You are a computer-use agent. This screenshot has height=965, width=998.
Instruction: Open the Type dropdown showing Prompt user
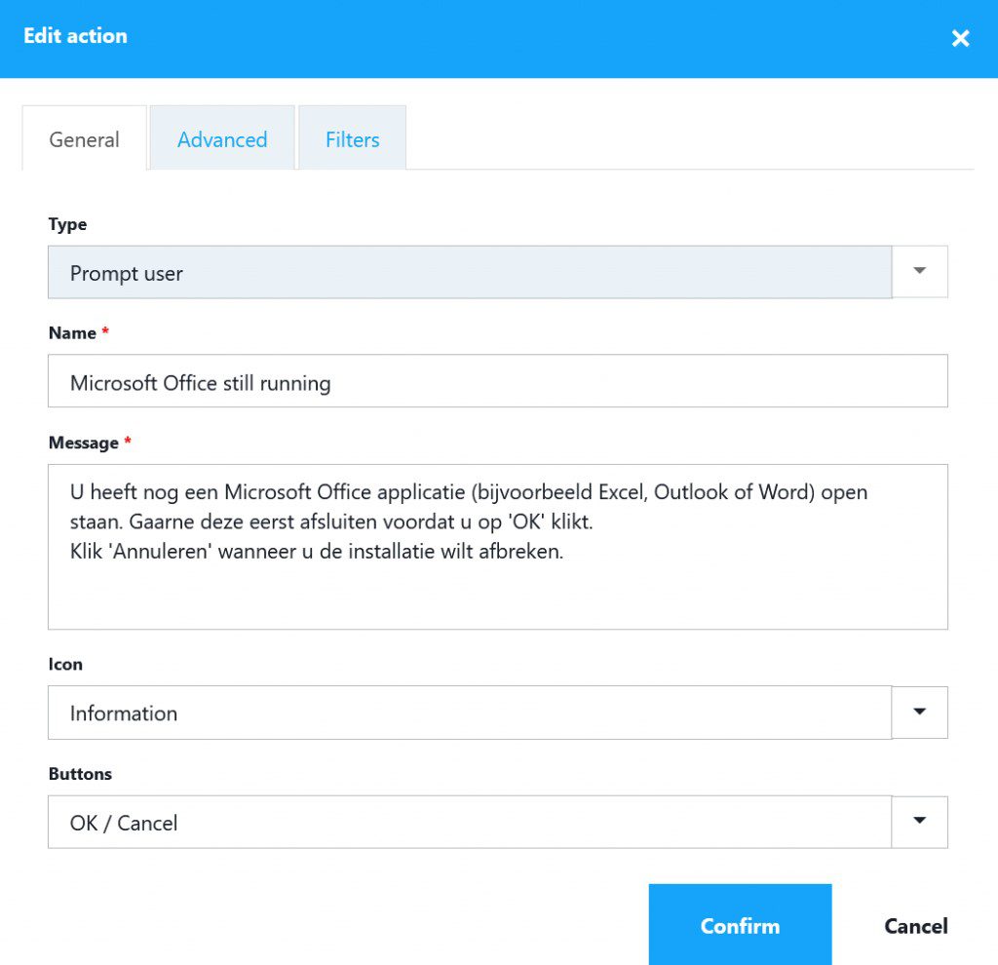(468, 272)
